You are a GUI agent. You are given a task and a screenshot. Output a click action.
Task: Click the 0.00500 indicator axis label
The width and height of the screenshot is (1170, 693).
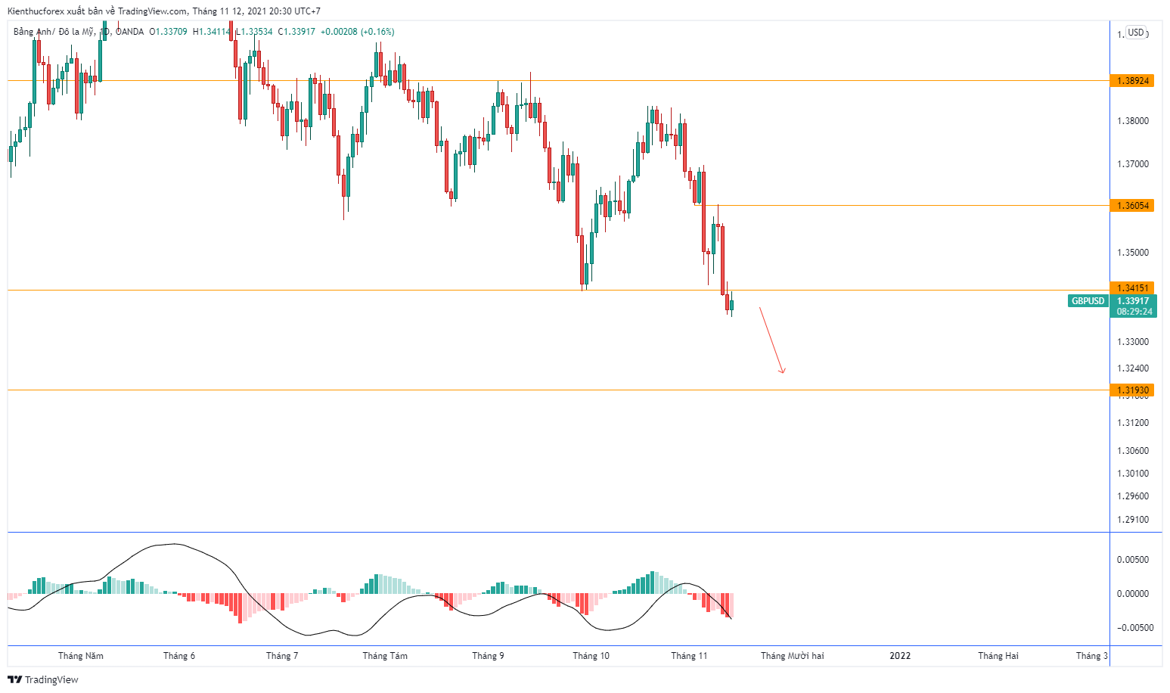(1132, 560)
